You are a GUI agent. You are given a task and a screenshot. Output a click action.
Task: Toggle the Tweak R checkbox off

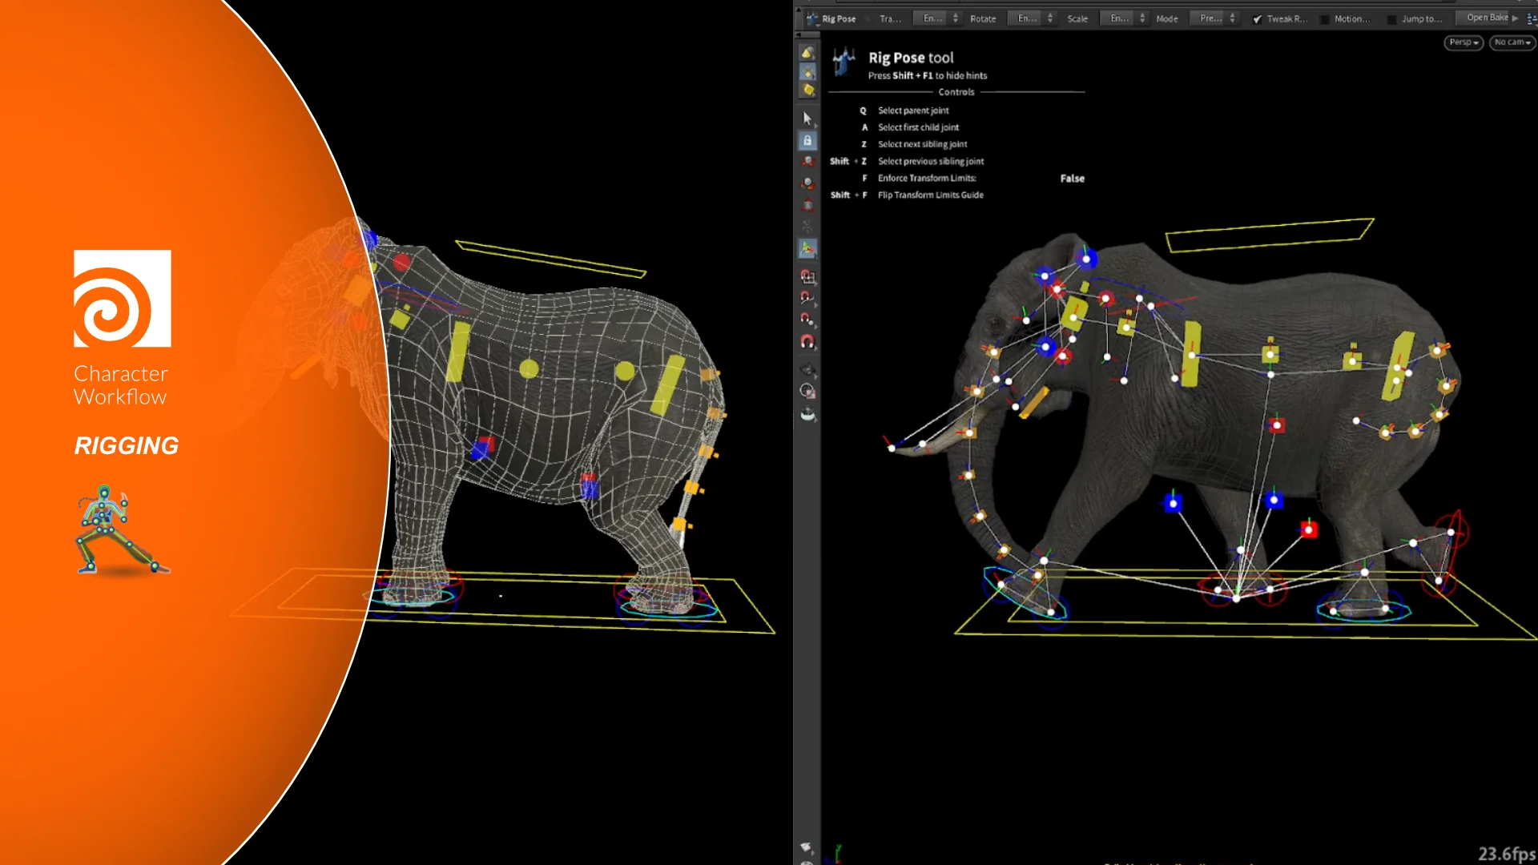pyautogui.click(x=1257, y=18)
